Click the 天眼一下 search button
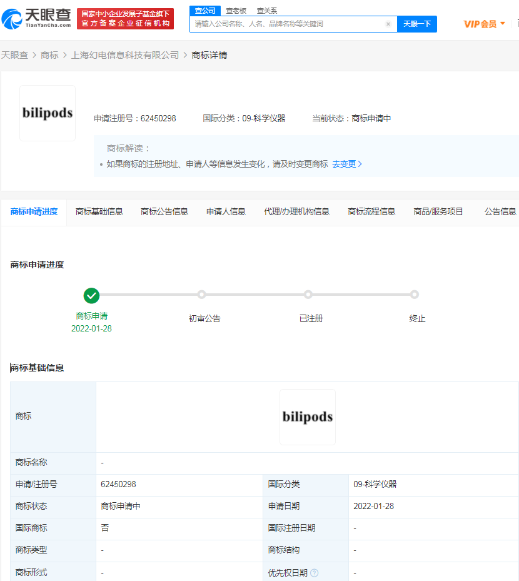 pos(417,24)
